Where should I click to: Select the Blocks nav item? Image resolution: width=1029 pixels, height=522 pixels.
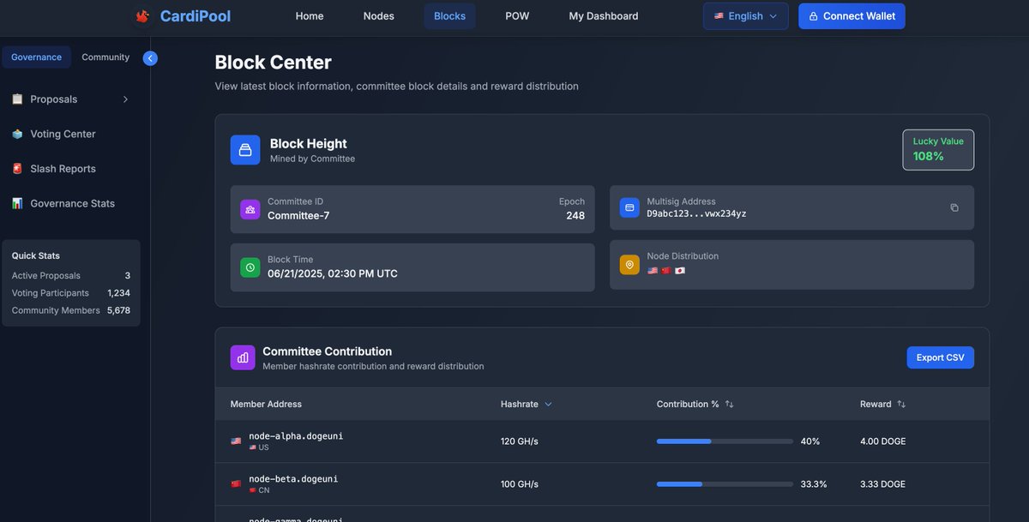(x=450, y=16)
